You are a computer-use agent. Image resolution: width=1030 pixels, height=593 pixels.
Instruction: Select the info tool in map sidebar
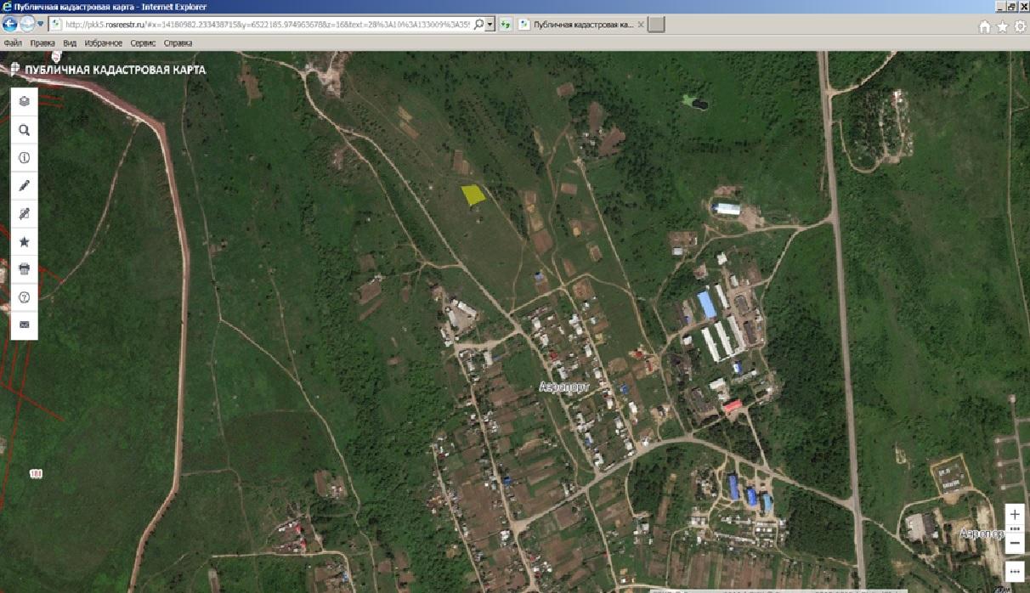[x=24, y=158]
